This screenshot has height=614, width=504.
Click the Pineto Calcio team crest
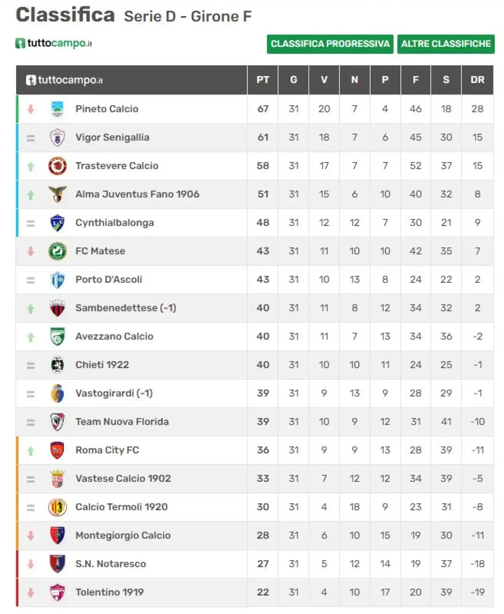point(57,109)
